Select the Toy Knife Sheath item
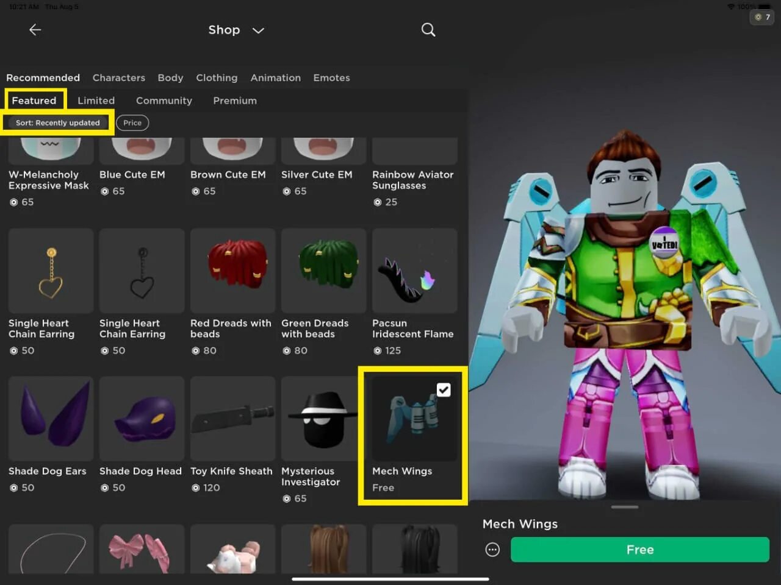 [233, 419]
